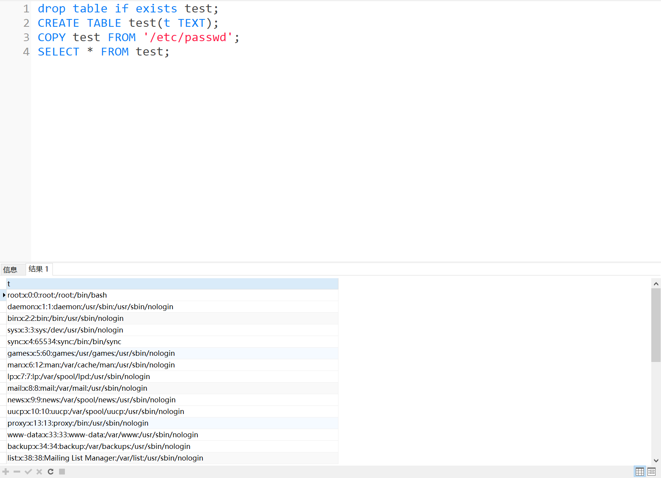
Task: Place cursor in 'drop table if exists' line
Action: (128, 9)
